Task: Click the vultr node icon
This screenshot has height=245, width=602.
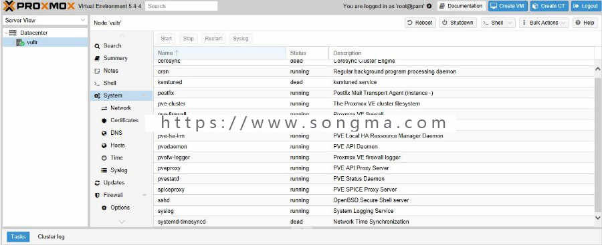Action: (20, 43)
